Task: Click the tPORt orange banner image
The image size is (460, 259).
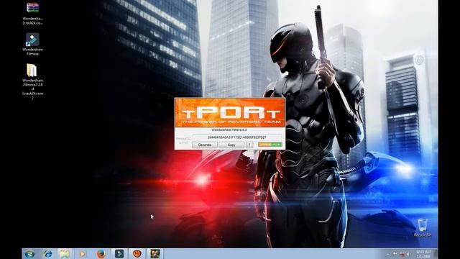Action: coord(230,112)
